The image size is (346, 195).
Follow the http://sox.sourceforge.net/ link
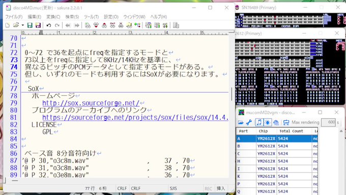[91, 103]
